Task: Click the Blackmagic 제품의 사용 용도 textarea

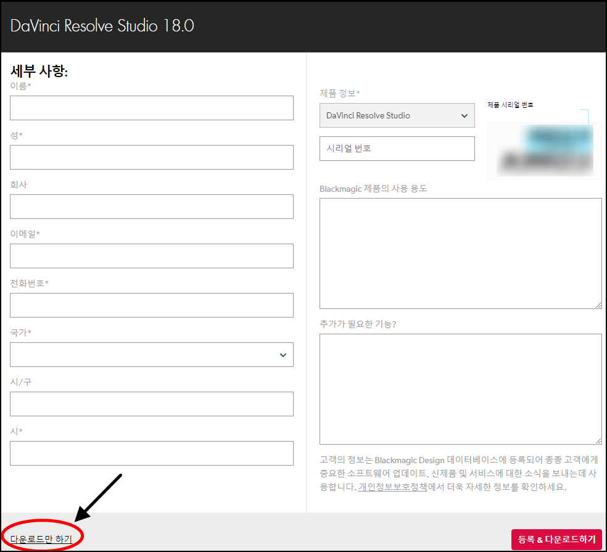Action: pyautogui.click(x=460, y=253)
